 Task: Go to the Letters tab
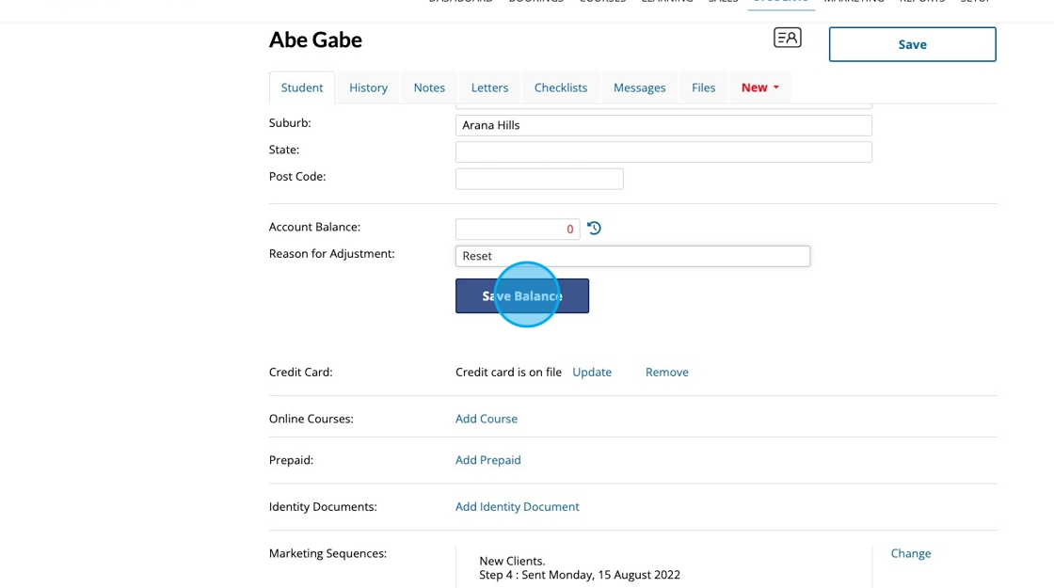click(x=489, y=87)
